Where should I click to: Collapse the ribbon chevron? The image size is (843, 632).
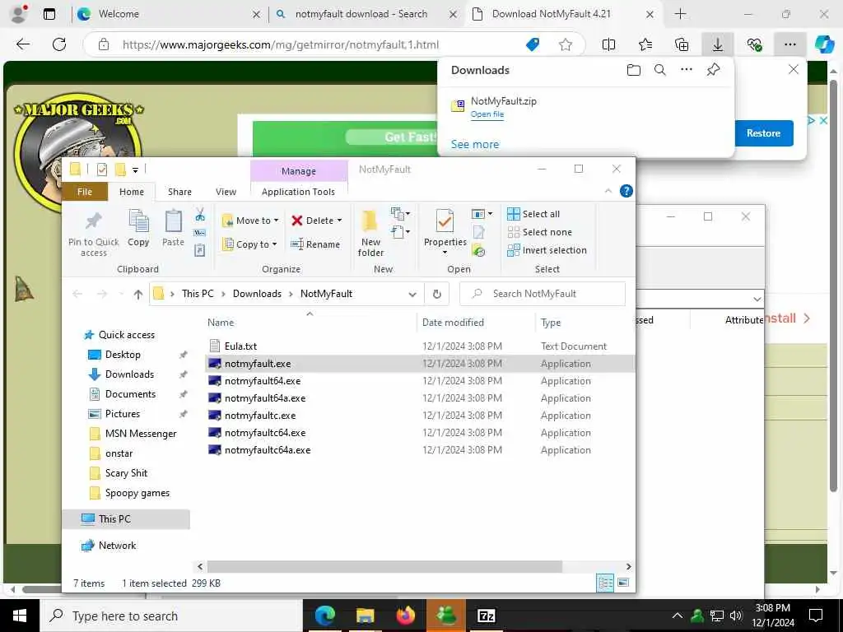pyautogui.click(x=608, y=191)
